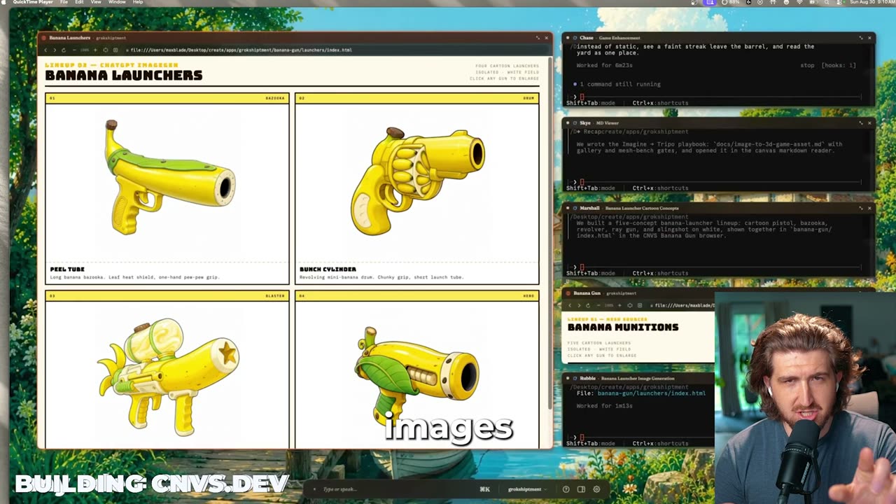Open the View menu in macOS menu bar
The image size is (896, 504).
point(96,2)
